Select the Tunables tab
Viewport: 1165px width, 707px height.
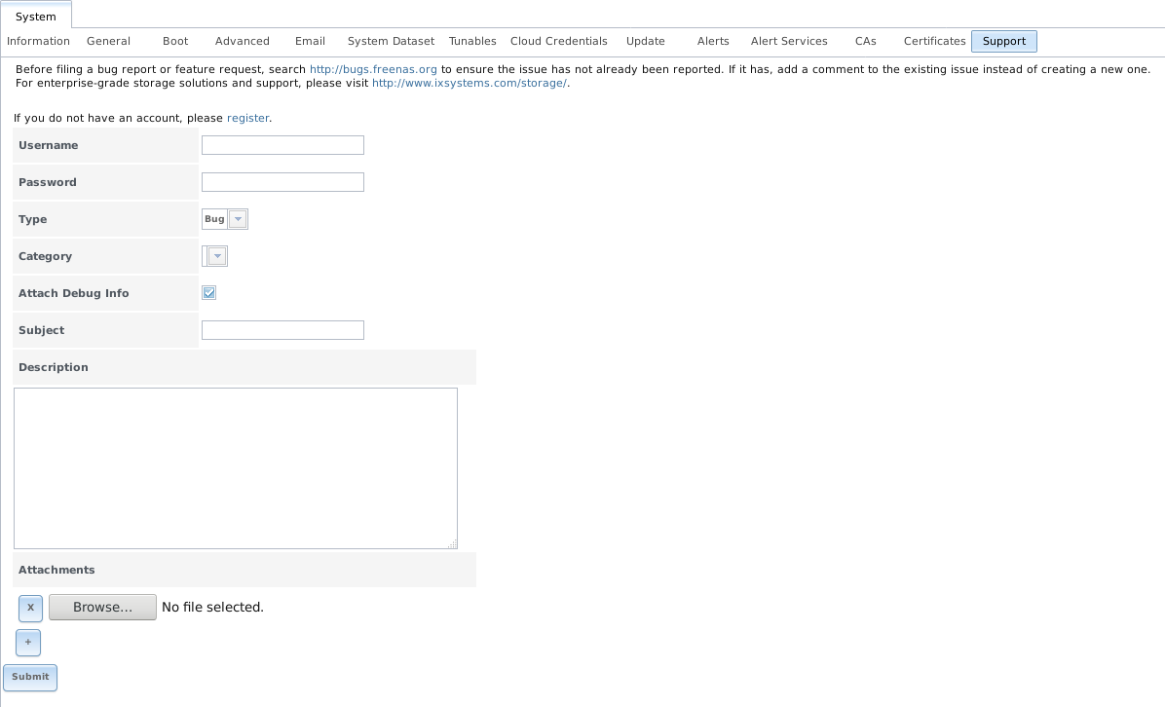[x=472, y=41]
